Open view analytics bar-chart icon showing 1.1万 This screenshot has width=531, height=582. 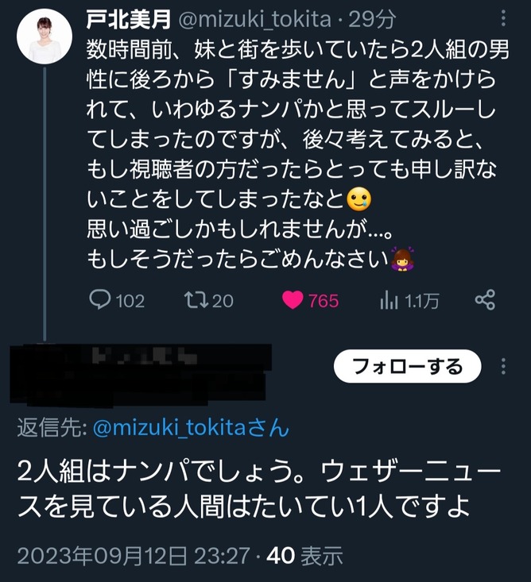pos(390,300)
